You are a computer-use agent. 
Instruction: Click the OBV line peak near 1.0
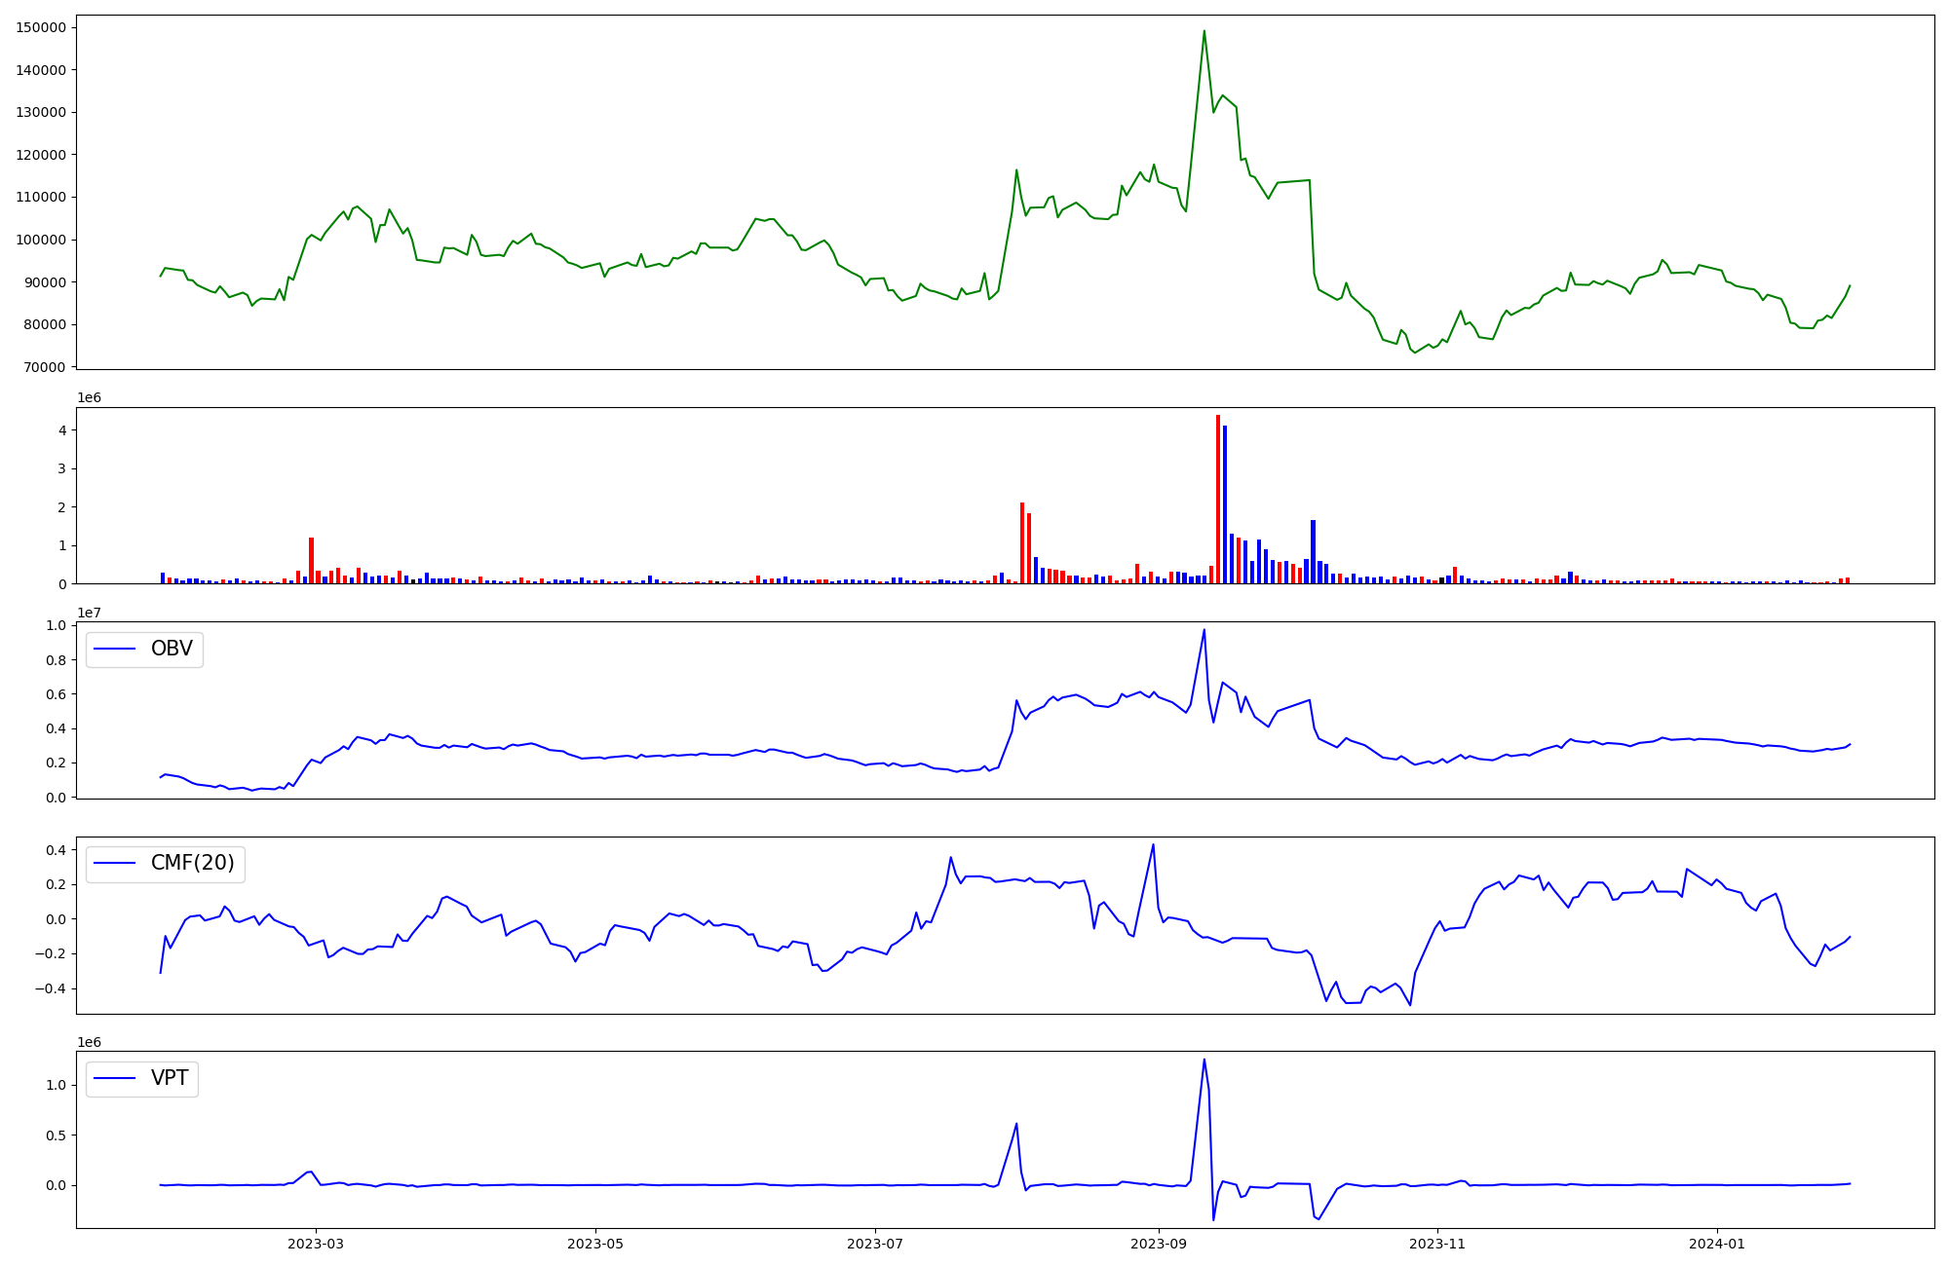click(x=1204, y=630)
